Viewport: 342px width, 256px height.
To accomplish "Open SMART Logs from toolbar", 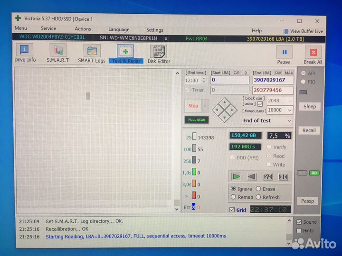I will [x=92, y=53].
